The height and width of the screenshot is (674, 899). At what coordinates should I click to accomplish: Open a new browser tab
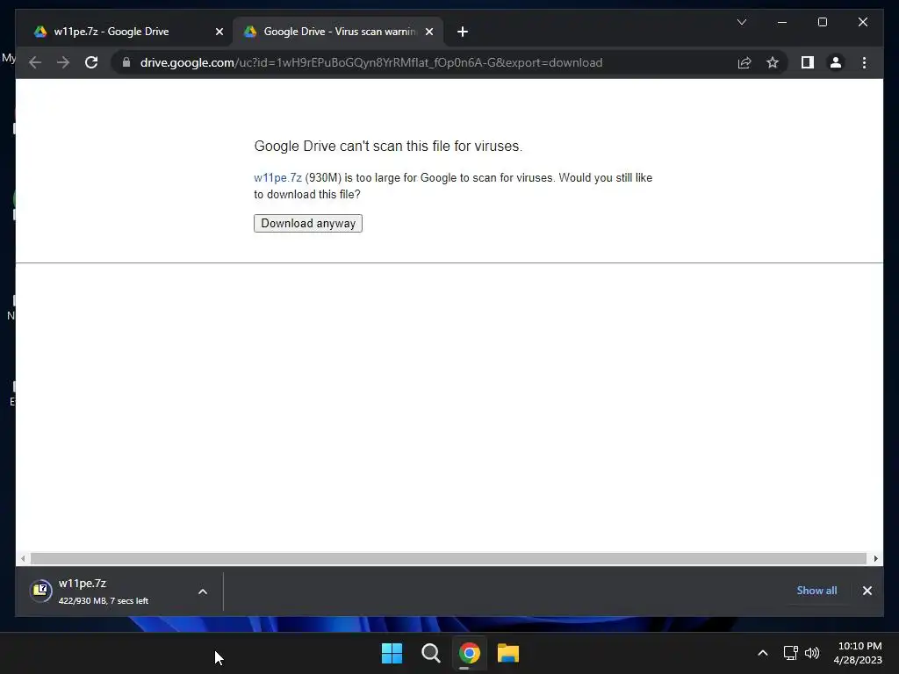(463, 32)
